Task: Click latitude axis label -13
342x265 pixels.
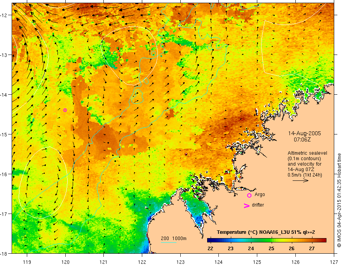Action: (x=4, y=55)
